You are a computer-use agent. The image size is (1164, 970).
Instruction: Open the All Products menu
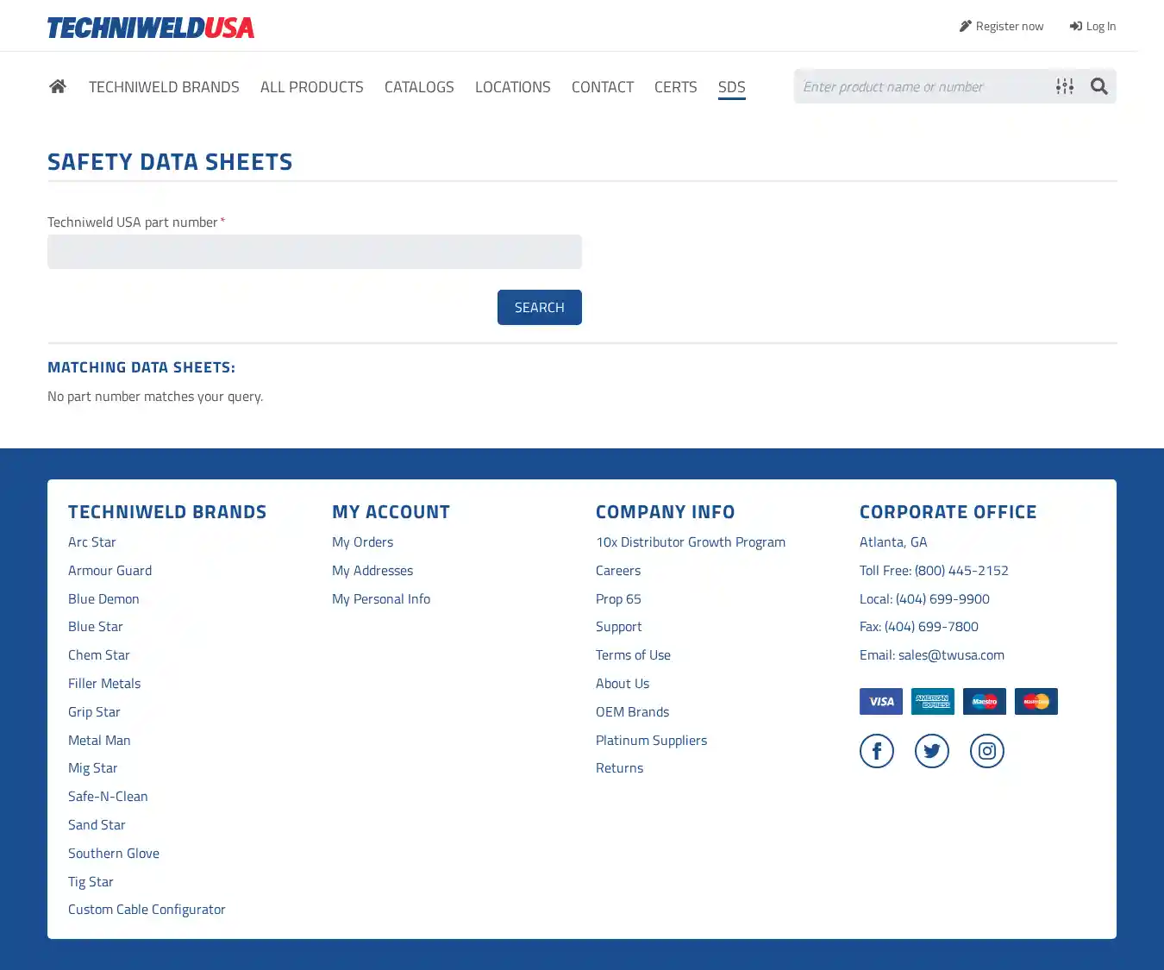pyautogui.click(x=311, y=87)
